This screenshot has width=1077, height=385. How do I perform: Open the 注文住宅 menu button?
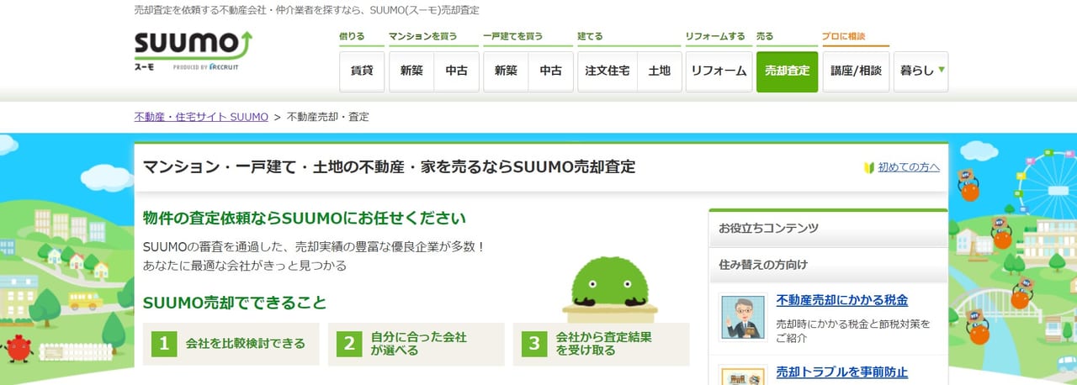(607, 71)
